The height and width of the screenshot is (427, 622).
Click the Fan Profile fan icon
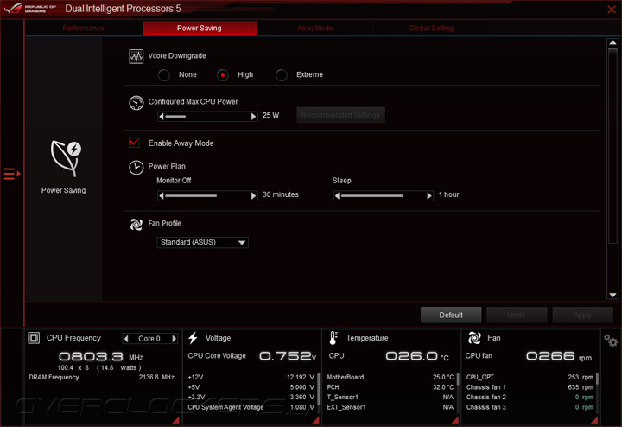coord(136,224)
